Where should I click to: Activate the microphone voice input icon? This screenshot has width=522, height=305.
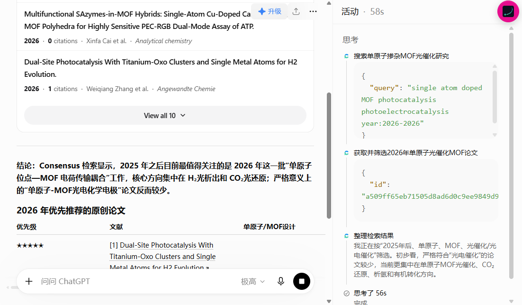click(280, 281)
